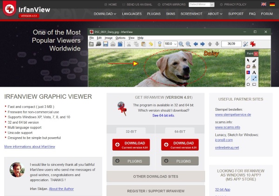The height and width of the screenshot is (196, 279).
Task: Click the Zoom In magnifier icon
Action: (x=181, y=44)
